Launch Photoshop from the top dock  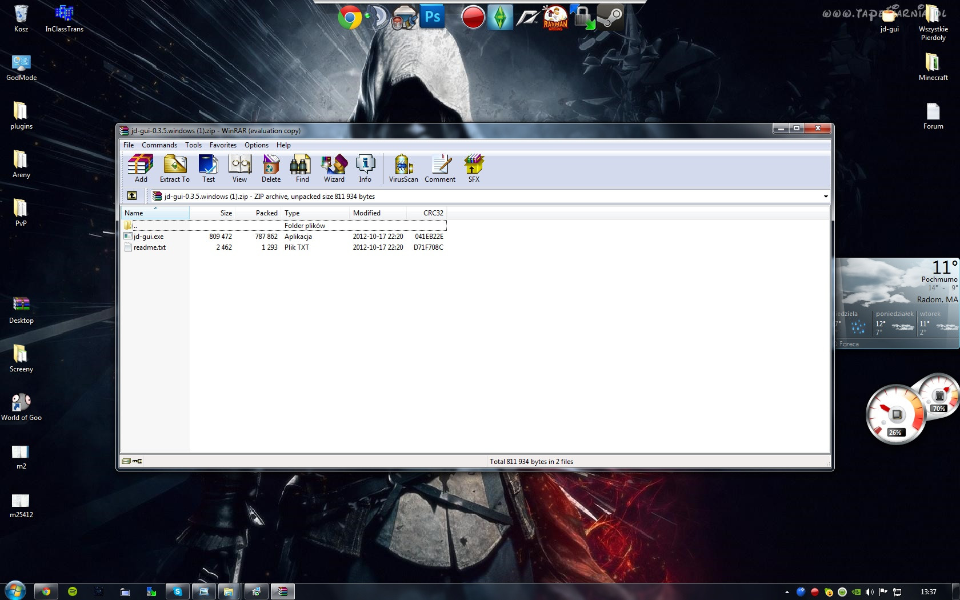pyautogui.click(x=433, y=17)
